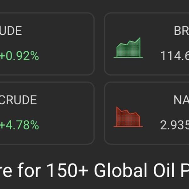
Task: Click the 'CRUDE' label in the lower-left card
Action: (18, 100)
